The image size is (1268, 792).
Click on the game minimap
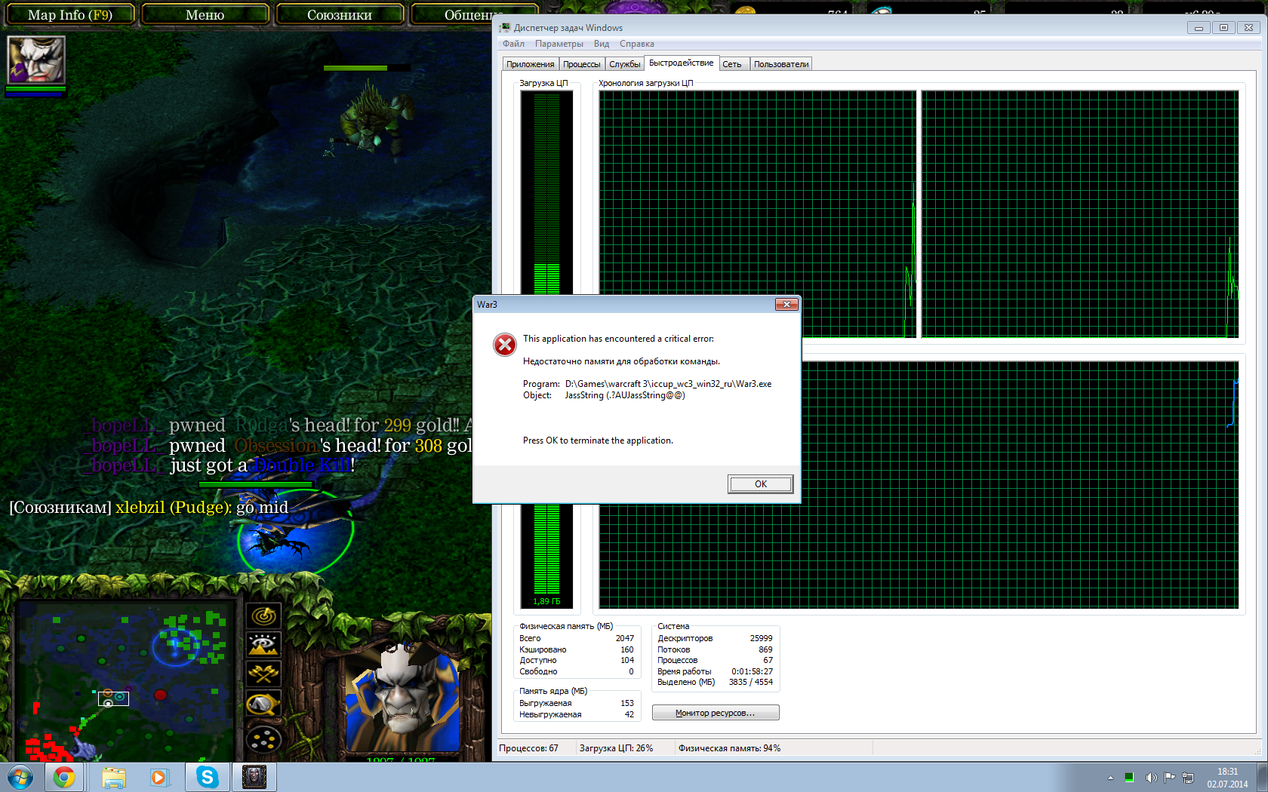pyautogui.click(x=125, y=681)
